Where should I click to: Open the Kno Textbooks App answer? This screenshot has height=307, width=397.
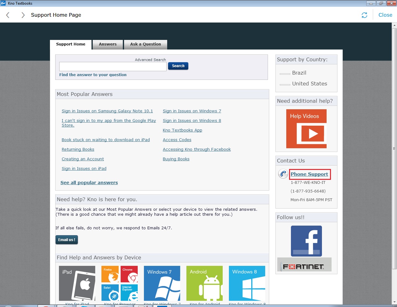182,130
